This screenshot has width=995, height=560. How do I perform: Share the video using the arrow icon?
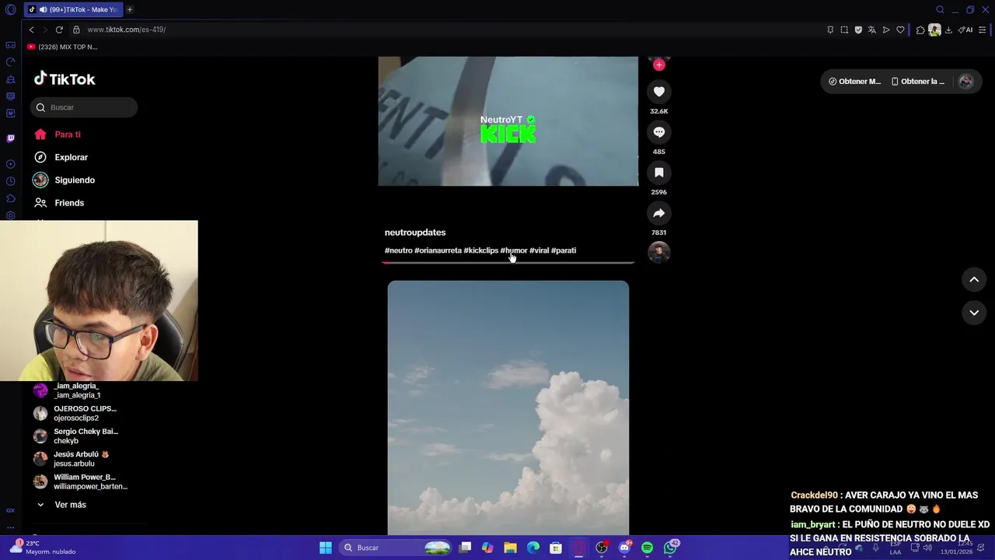tap(659, 213)
